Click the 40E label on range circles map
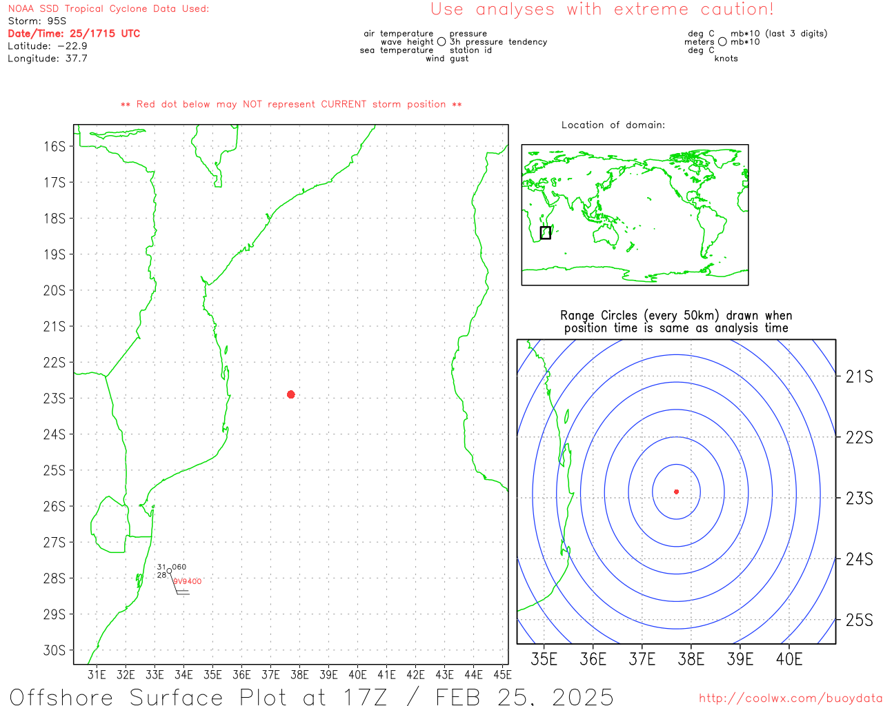Screen dimensions: 883x706 (x=789, y=659)
